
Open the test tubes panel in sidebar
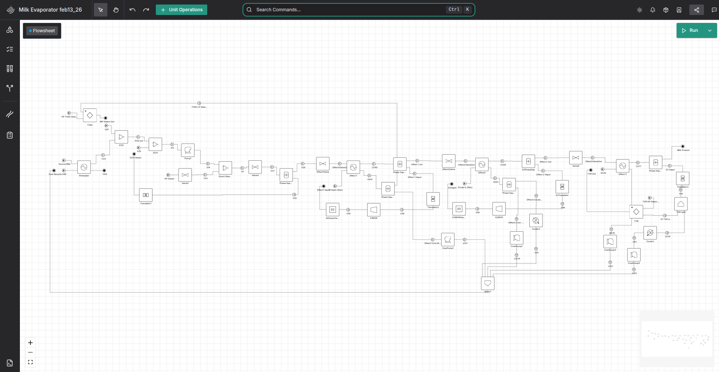(10, 69)
